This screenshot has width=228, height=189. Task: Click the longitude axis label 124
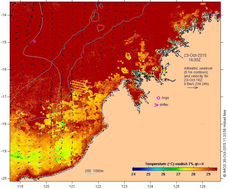tap(150, 186)
